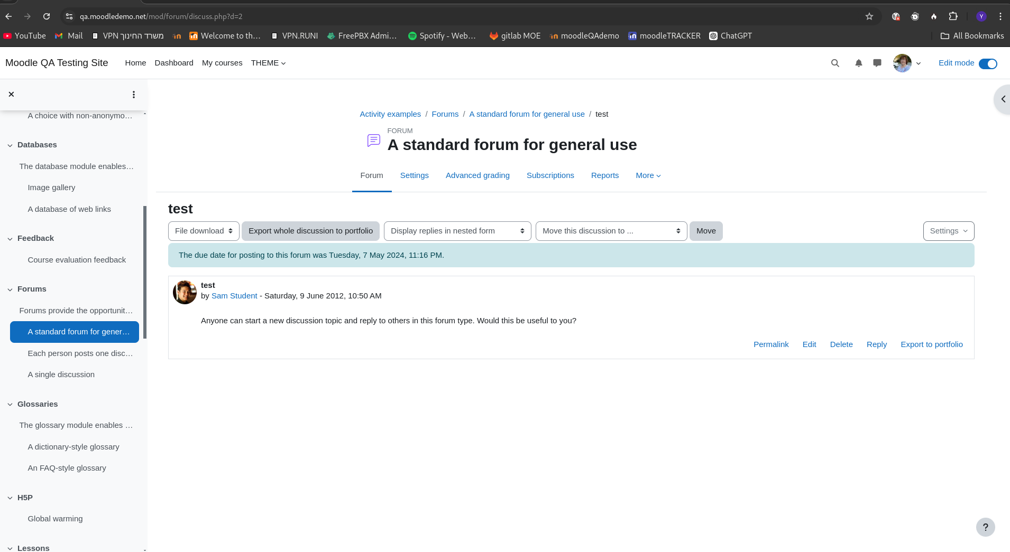
Task: Edit the test post
Action: (809, 344)
